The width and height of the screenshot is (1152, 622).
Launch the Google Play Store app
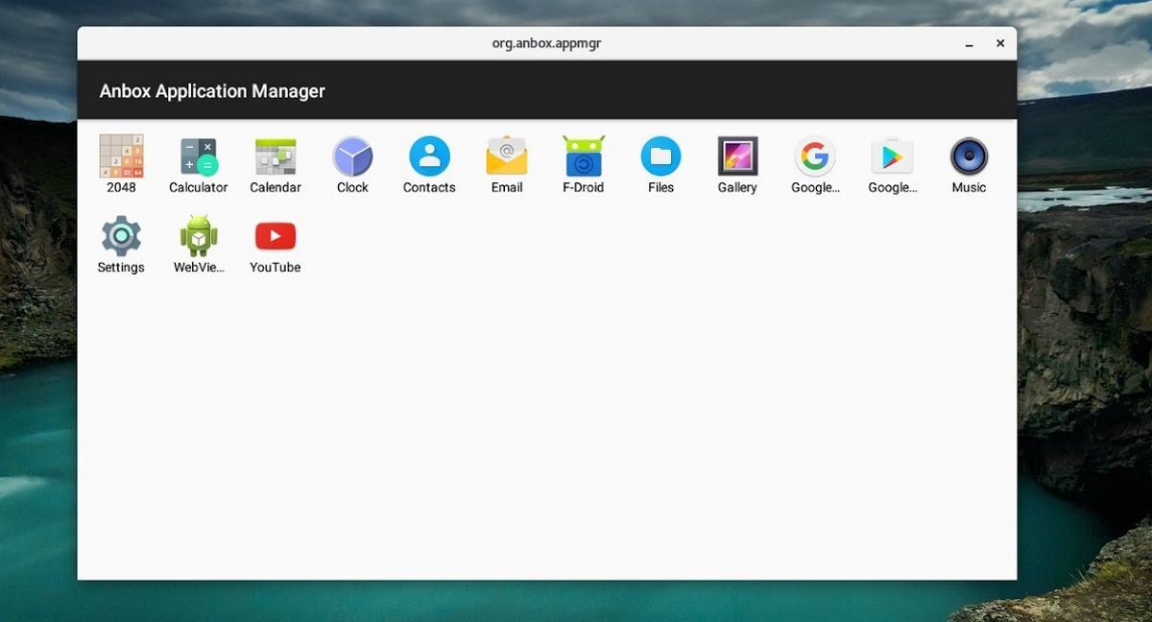(x=892, y=156)
